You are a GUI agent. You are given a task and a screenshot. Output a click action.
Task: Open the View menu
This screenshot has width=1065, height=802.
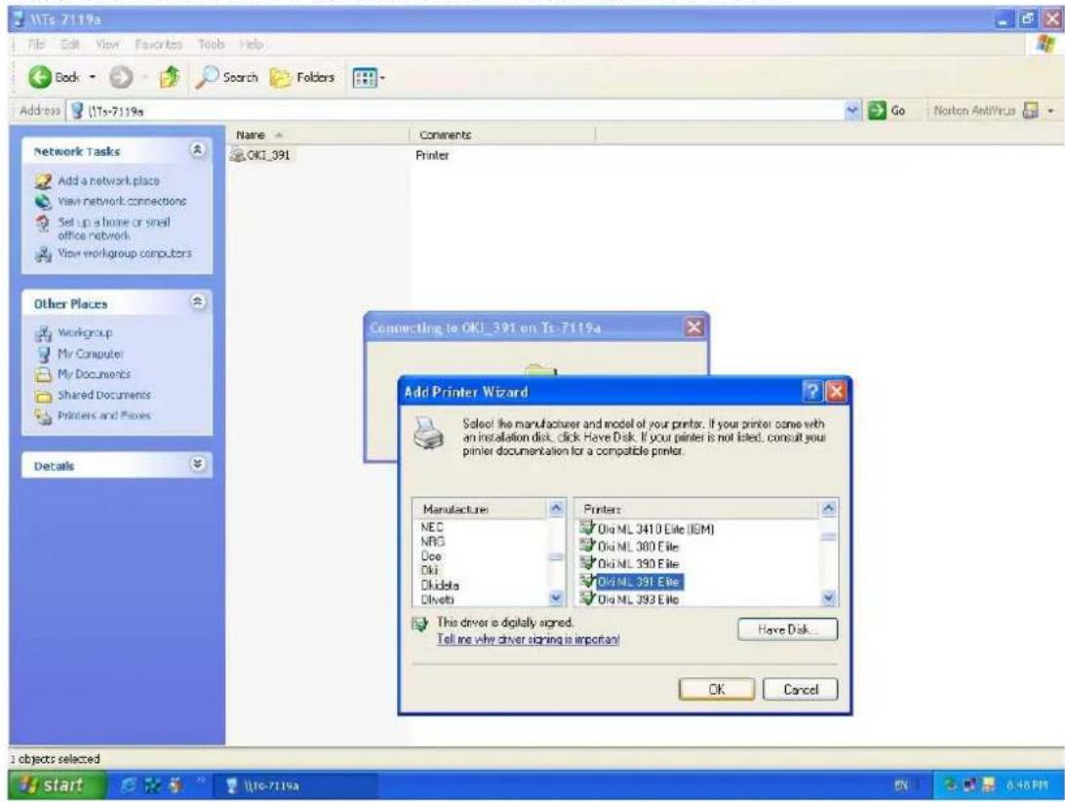107,44
